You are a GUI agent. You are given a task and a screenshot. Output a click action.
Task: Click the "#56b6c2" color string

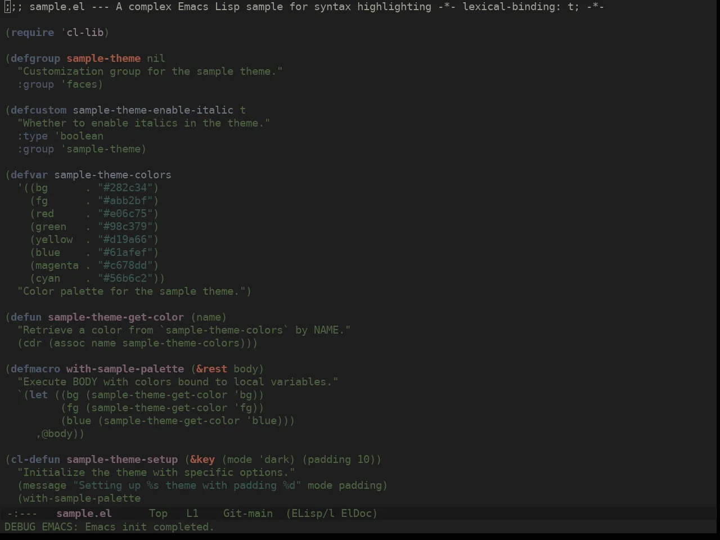point(125,278)
